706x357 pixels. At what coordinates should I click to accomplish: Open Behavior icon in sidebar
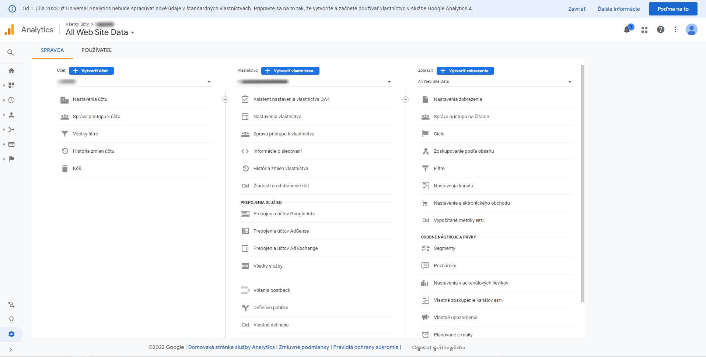point(11,144)
